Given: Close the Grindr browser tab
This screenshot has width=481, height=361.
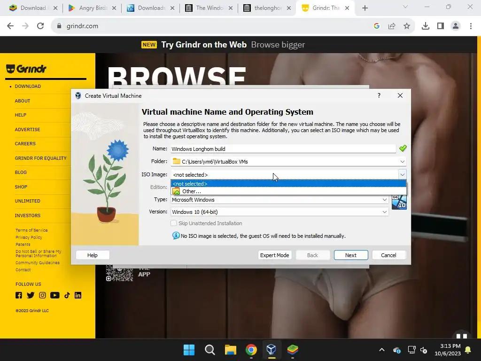Looking at the screenshot, I should click(x=347, y=8).
